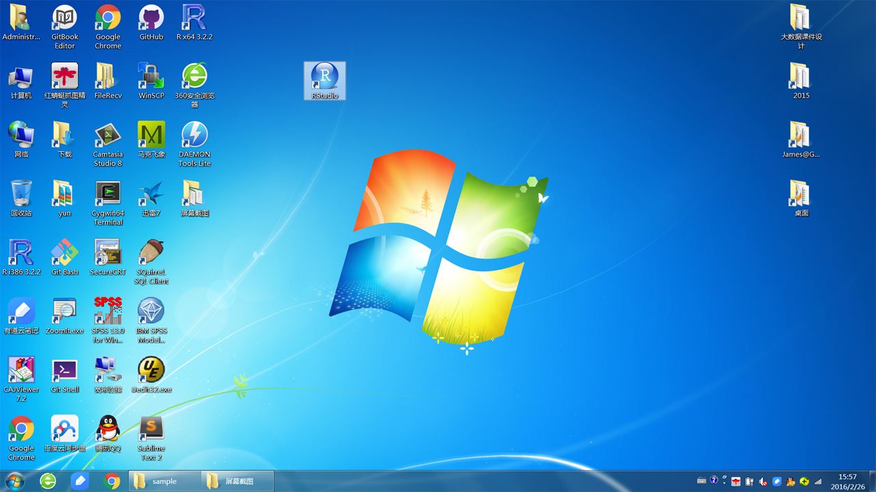This screenshot has height=492, width=876.
Task: Open the Windows Start menu
Action: pyautogui.click(x=14, y=481)
